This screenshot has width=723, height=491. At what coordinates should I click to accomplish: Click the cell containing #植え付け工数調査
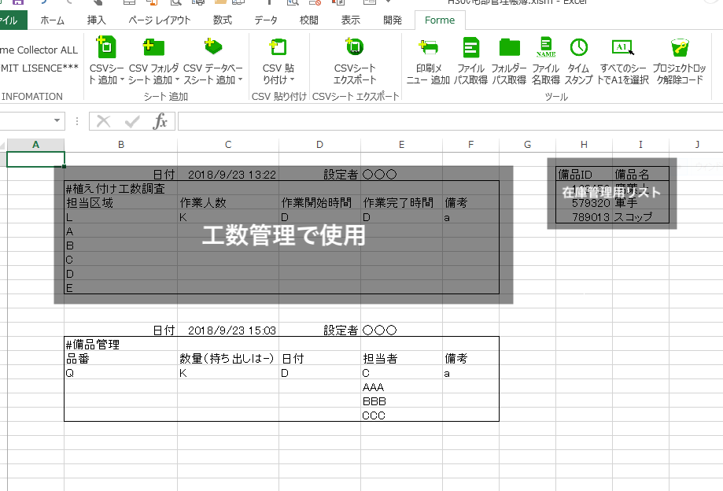121,189
